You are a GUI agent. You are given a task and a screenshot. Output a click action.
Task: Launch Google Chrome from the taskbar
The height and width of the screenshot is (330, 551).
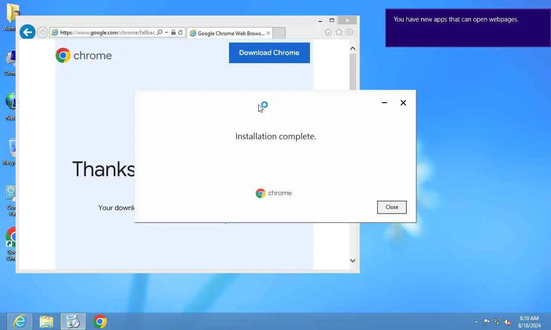(x=100, y=321)
